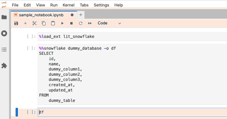Screen dimensions: 227x119
Task: Open the Settings menu
Action: click(101, 5)
